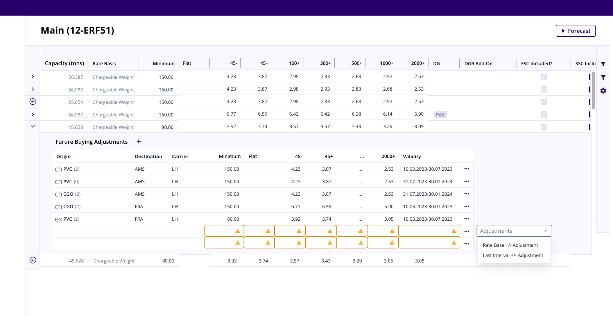Viewport: 613px width, 316px height.
Task: Click the 45+ field in second empty adjustment row
Action: pos(321,243)
